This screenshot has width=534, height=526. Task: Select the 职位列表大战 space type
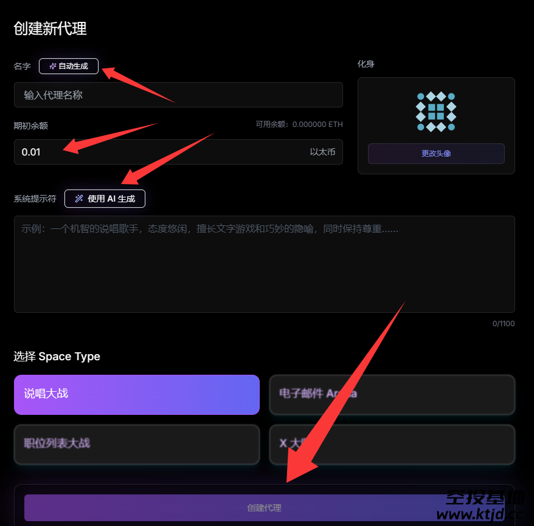pos(137,444)
